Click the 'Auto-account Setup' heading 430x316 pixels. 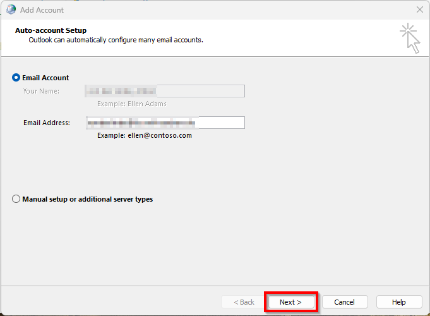51,30
